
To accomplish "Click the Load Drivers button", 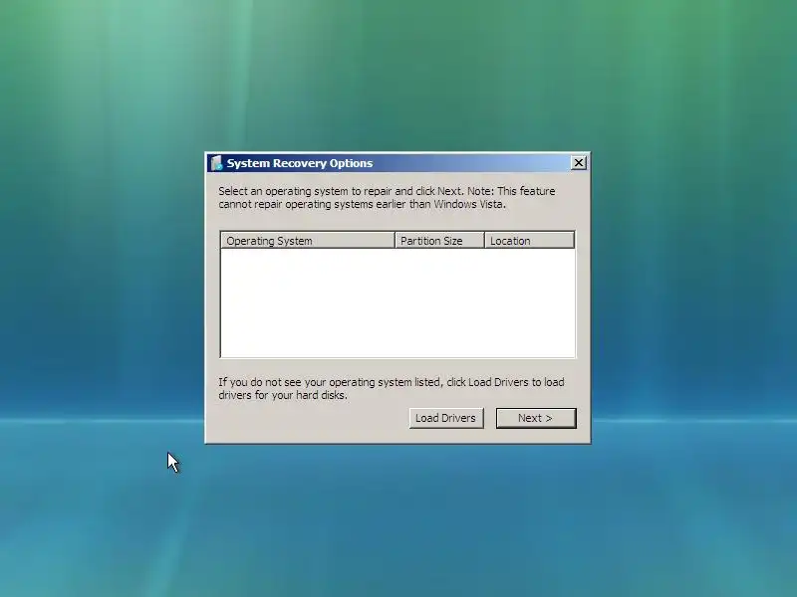I will pos(446,418).
